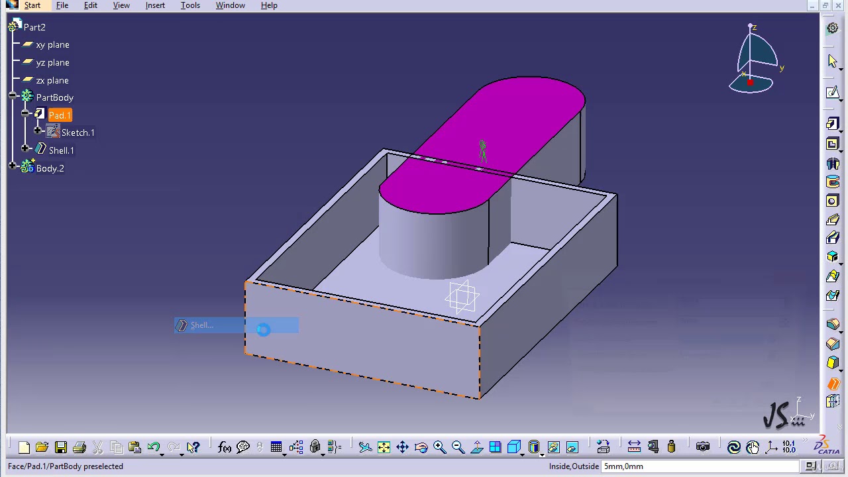This screenshot has width=848, height=477.
Task: Open the Design Table icon
Action: [x=276, y=448]
